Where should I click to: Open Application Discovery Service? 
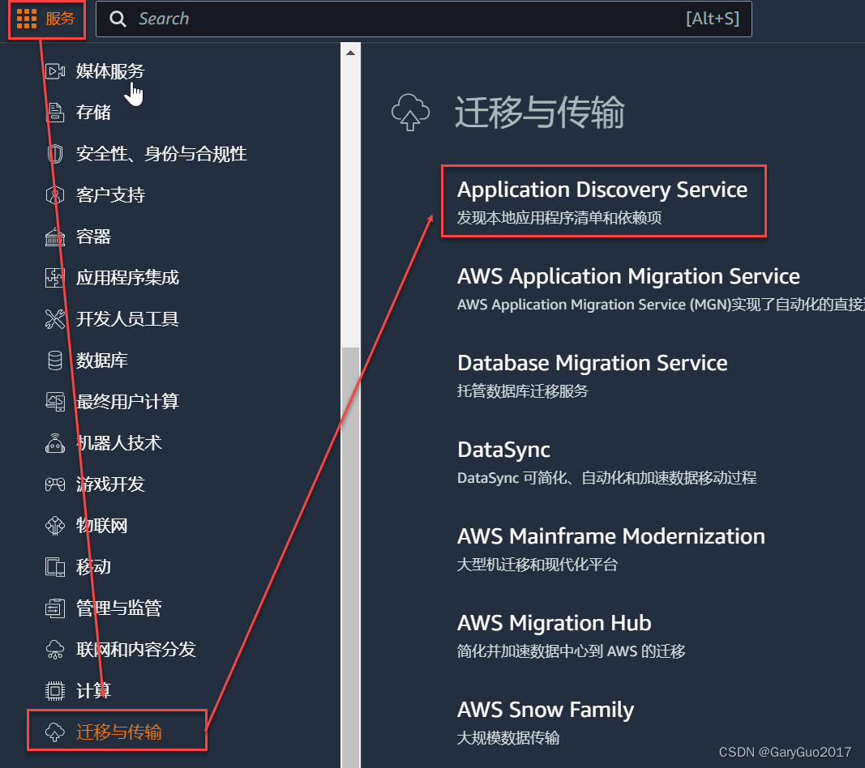pos(602,190)
